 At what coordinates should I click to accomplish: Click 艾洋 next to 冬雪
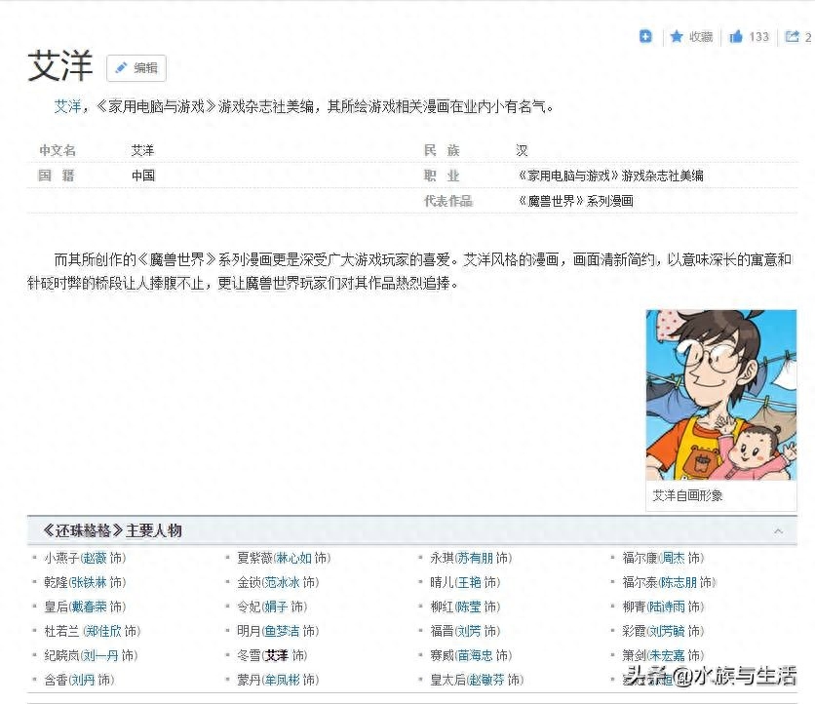coord(277,655)
